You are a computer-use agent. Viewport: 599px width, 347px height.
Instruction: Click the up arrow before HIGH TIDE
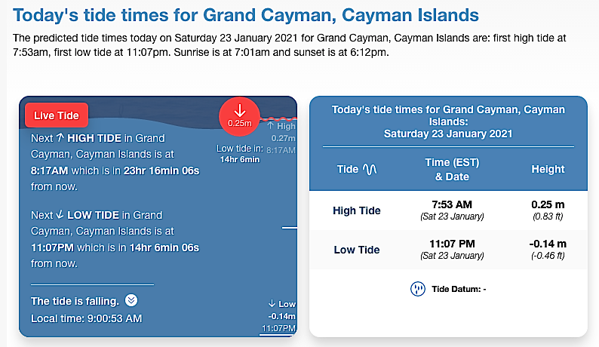click(60, 139)
